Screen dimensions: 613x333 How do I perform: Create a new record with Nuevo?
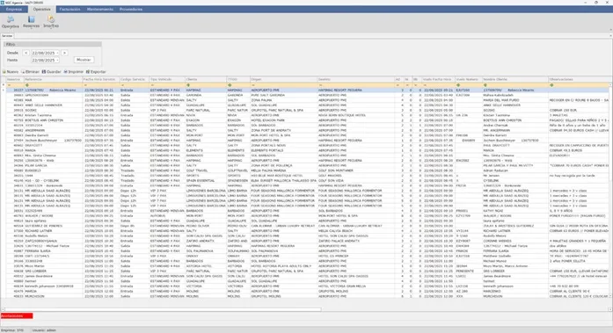tap(11, 72)
